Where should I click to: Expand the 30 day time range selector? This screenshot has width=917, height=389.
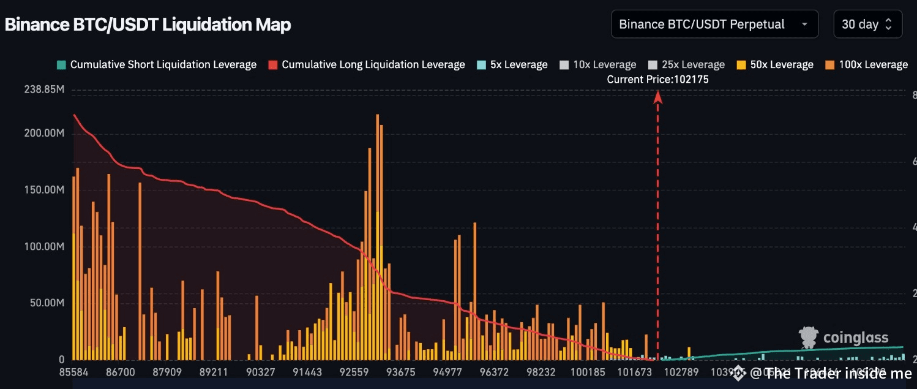point(867,24)
